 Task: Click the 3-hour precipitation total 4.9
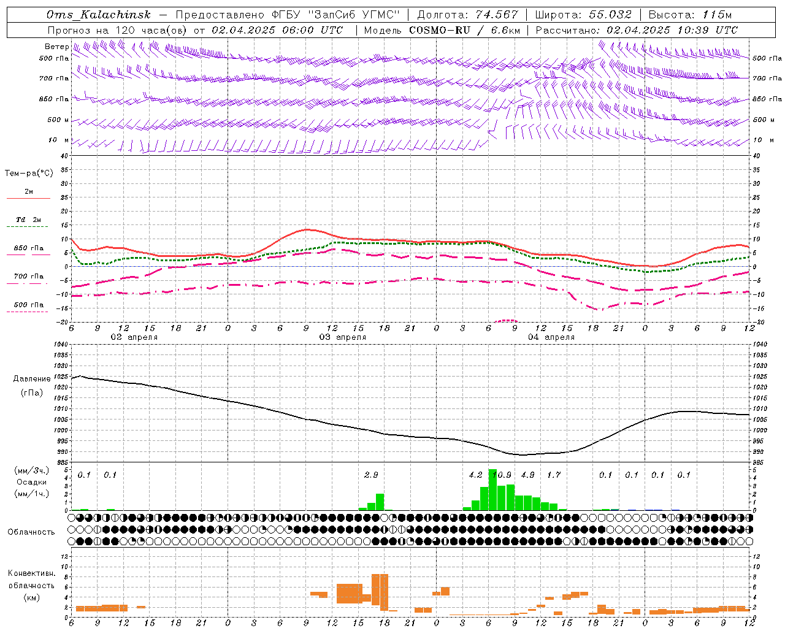pos(527,475)
